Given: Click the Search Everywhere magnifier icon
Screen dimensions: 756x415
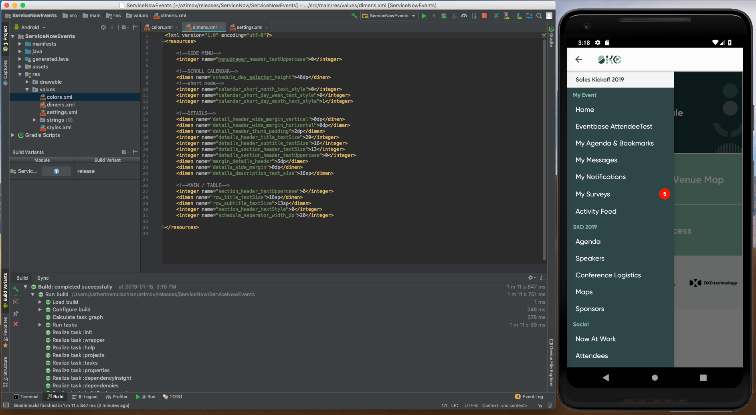Looking at the screenshot, I should coord(539,16).
